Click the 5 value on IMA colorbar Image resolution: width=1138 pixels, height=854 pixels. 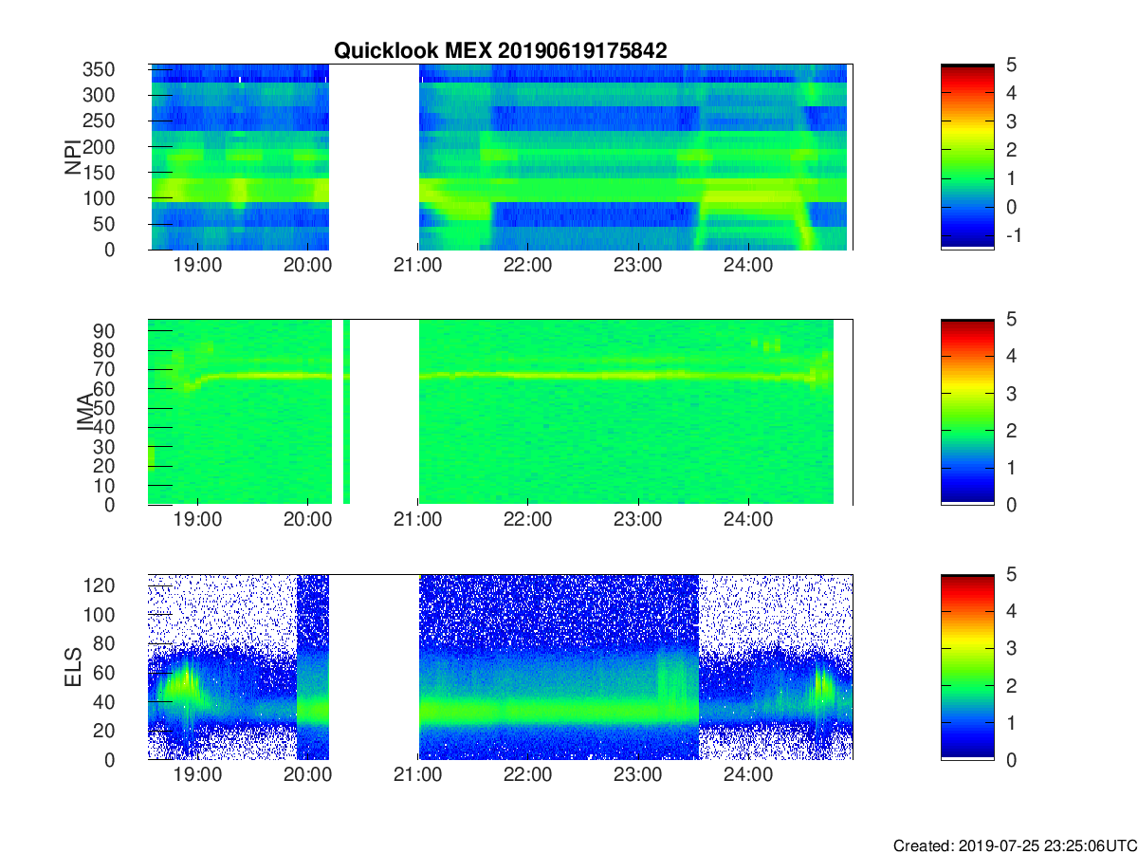1011,321
